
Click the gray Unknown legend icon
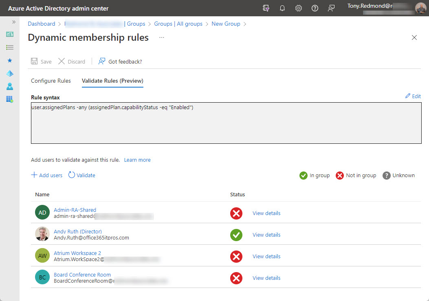click(x=386, y=176)
